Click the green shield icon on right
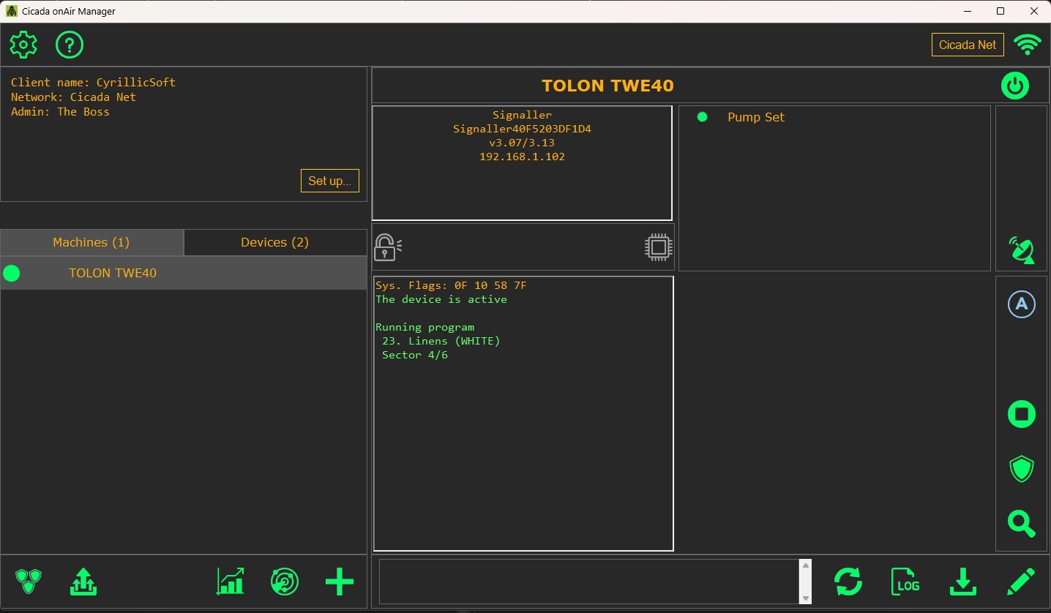 1021,469
